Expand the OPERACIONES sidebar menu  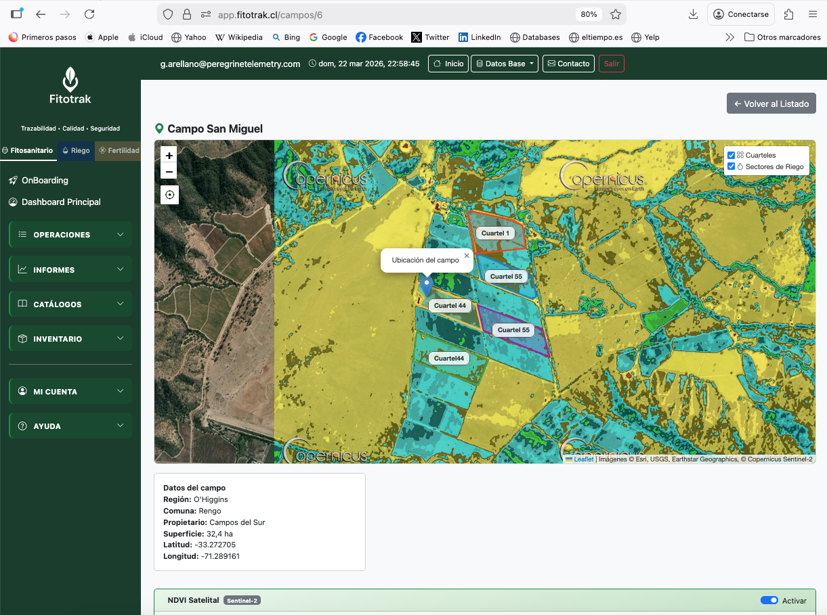click(x=70, y=234)
